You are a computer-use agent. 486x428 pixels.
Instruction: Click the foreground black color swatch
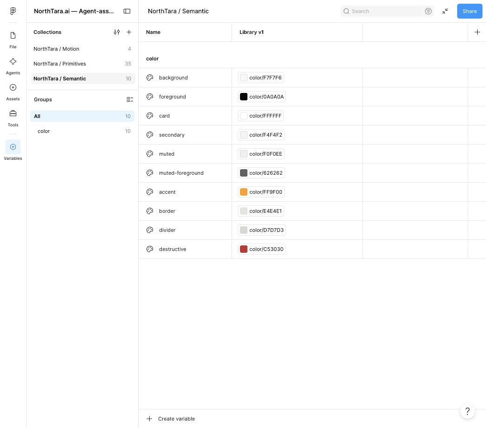coord(244,97)
